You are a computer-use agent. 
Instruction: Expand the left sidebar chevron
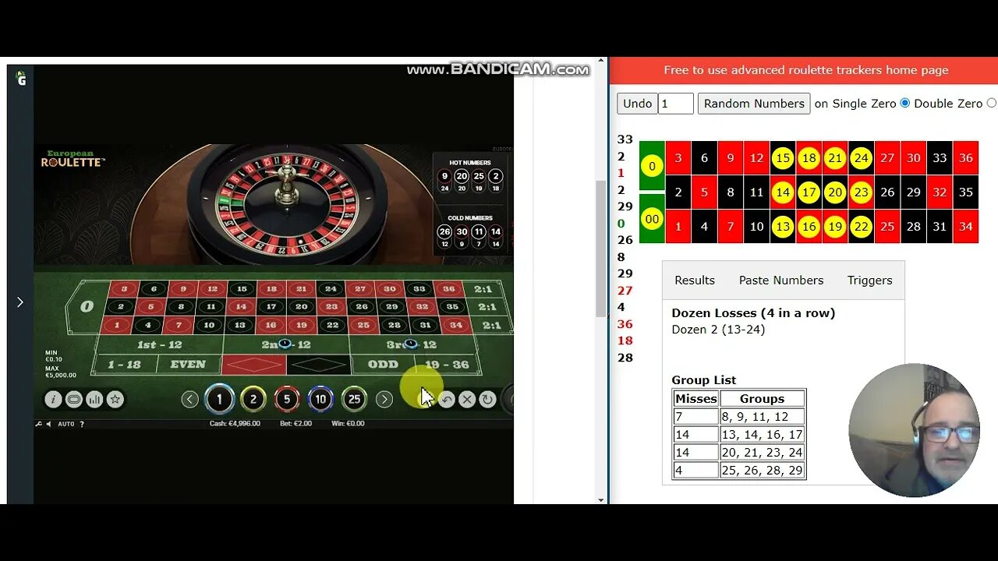coord(20,302)
